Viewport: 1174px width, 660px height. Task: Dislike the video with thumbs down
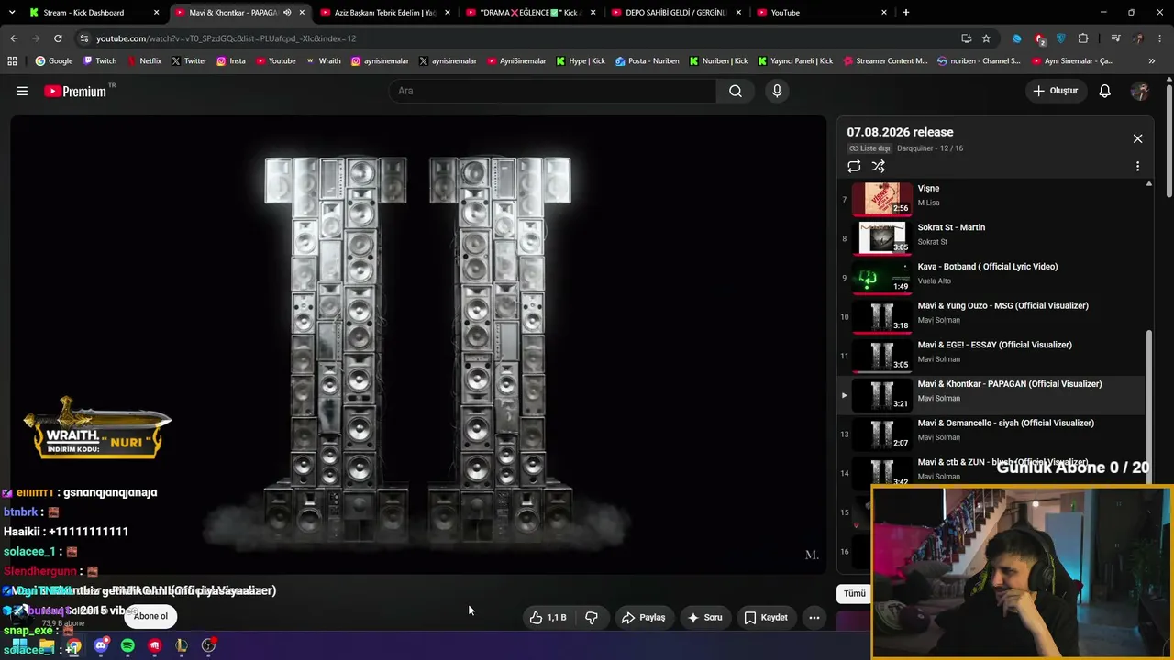coord(592,618)
